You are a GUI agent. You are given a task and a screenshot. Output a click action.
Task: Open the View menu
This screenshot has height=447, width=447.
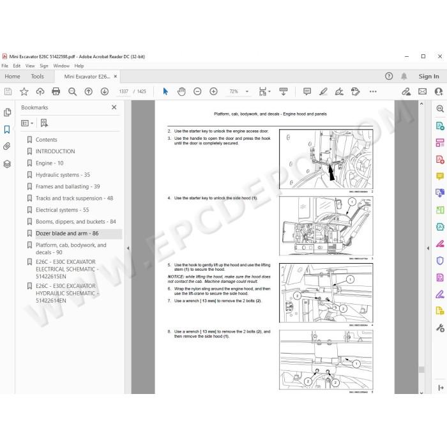tap(30, 66)
